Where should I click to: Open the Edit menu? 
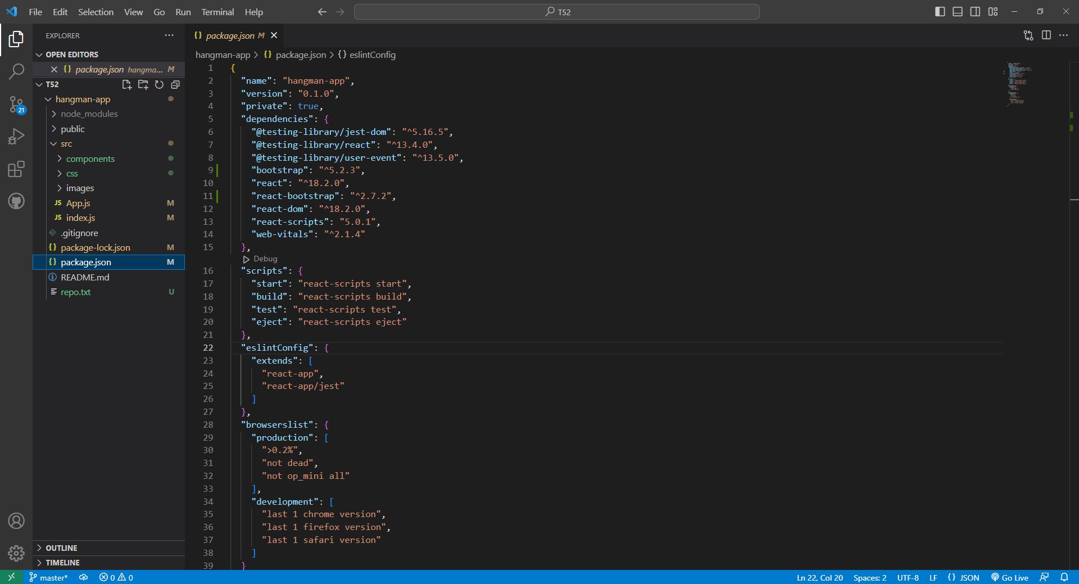(x=60, y=12)
